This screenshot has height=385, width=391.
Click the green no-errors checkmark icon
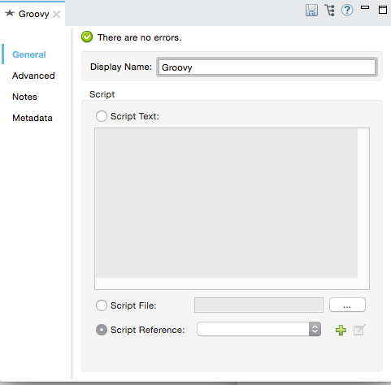click(87, 37)
